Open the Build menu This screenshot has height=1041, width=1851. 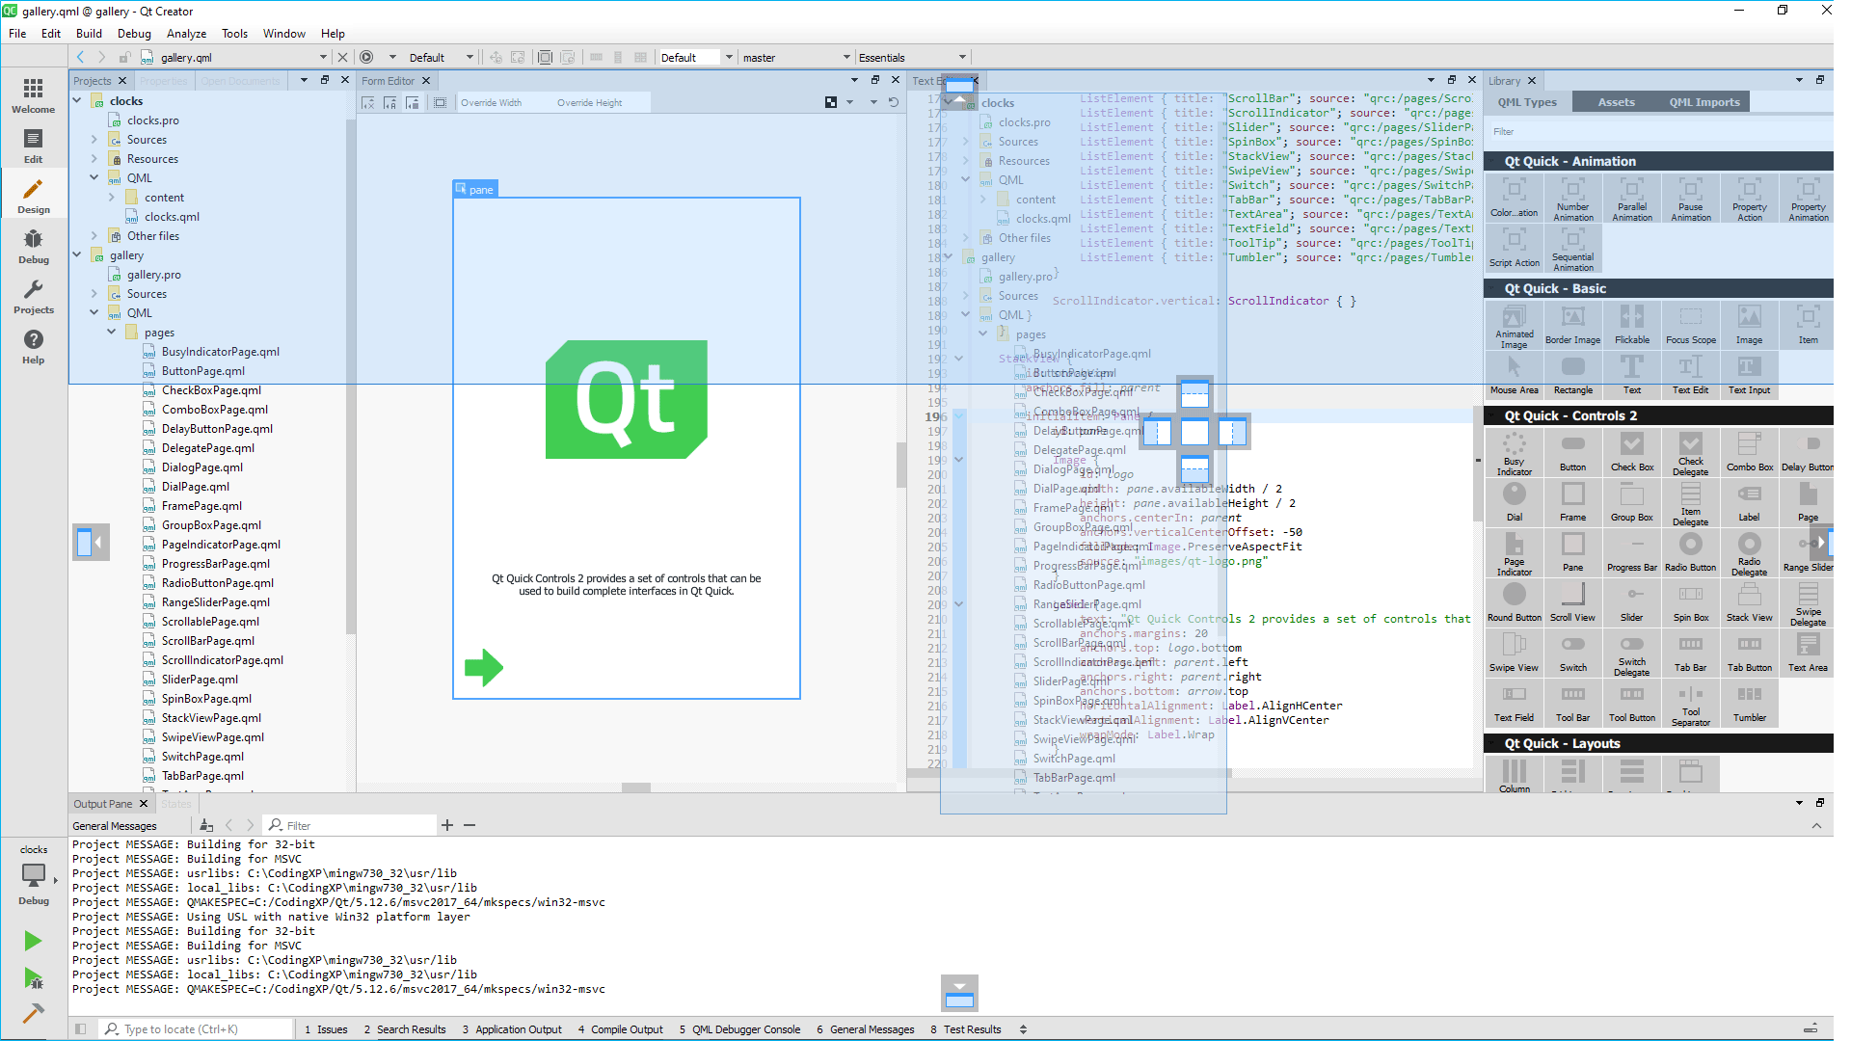(89, 32)
